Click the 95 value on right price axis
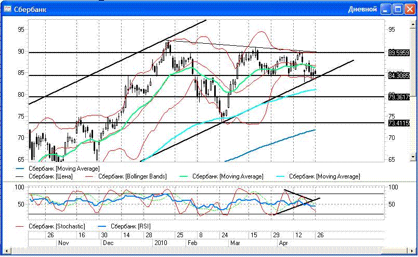The height and width of the screenshot is (257, 418). (x=391, y=30)
